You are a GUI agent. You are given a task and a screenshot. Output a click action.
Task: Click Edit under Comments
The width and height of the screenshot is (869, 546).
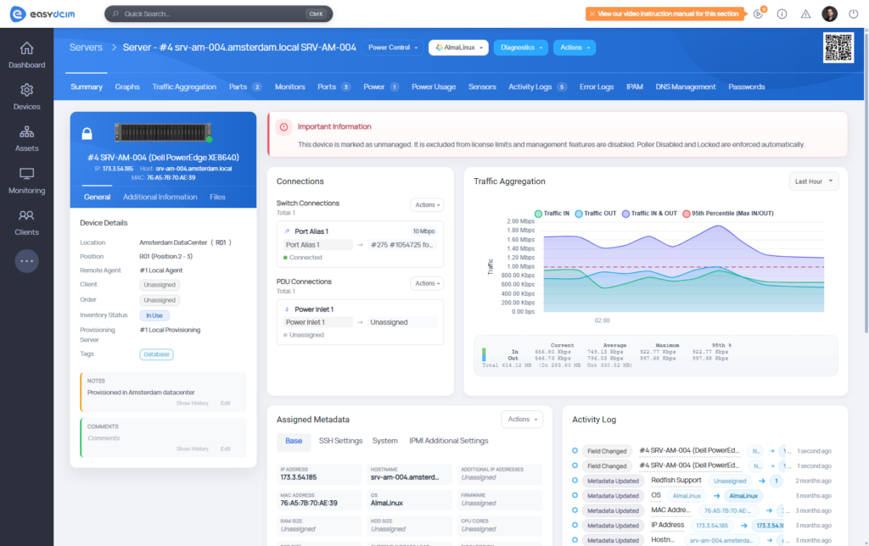tap(225, 448)
